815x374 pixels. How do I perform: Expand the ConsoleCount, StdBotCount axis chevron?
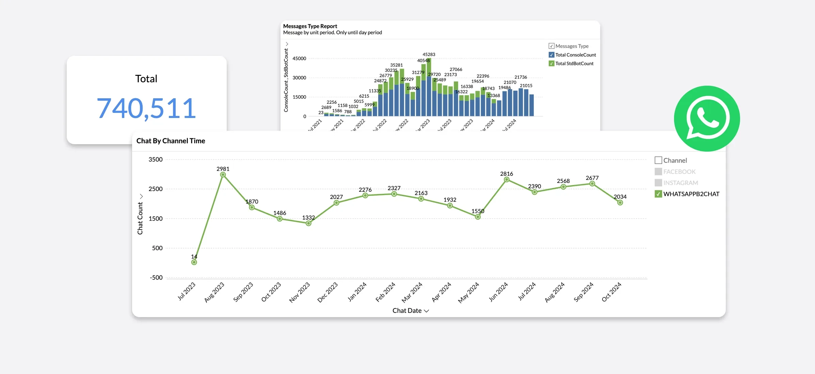tap(287, 44)
